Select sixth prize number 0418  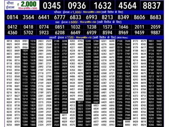tap(29, 27)
